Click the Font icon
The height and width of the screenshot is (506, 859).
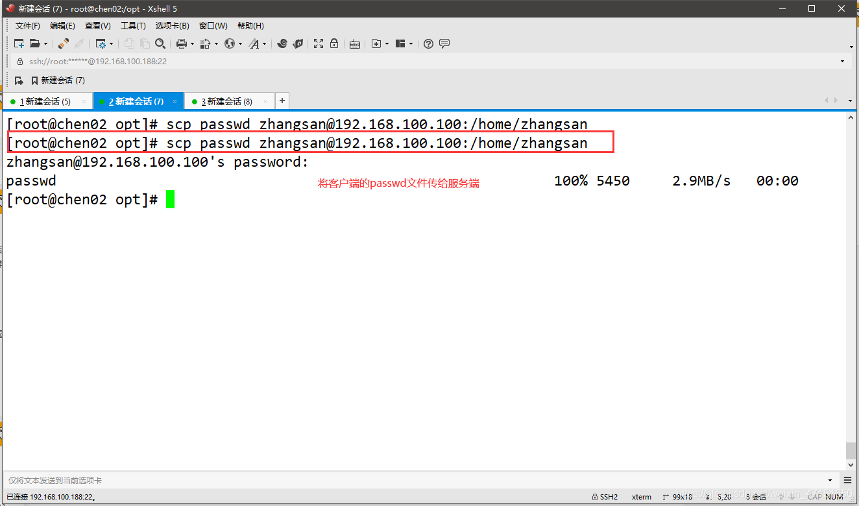click(x=254, y=43)
